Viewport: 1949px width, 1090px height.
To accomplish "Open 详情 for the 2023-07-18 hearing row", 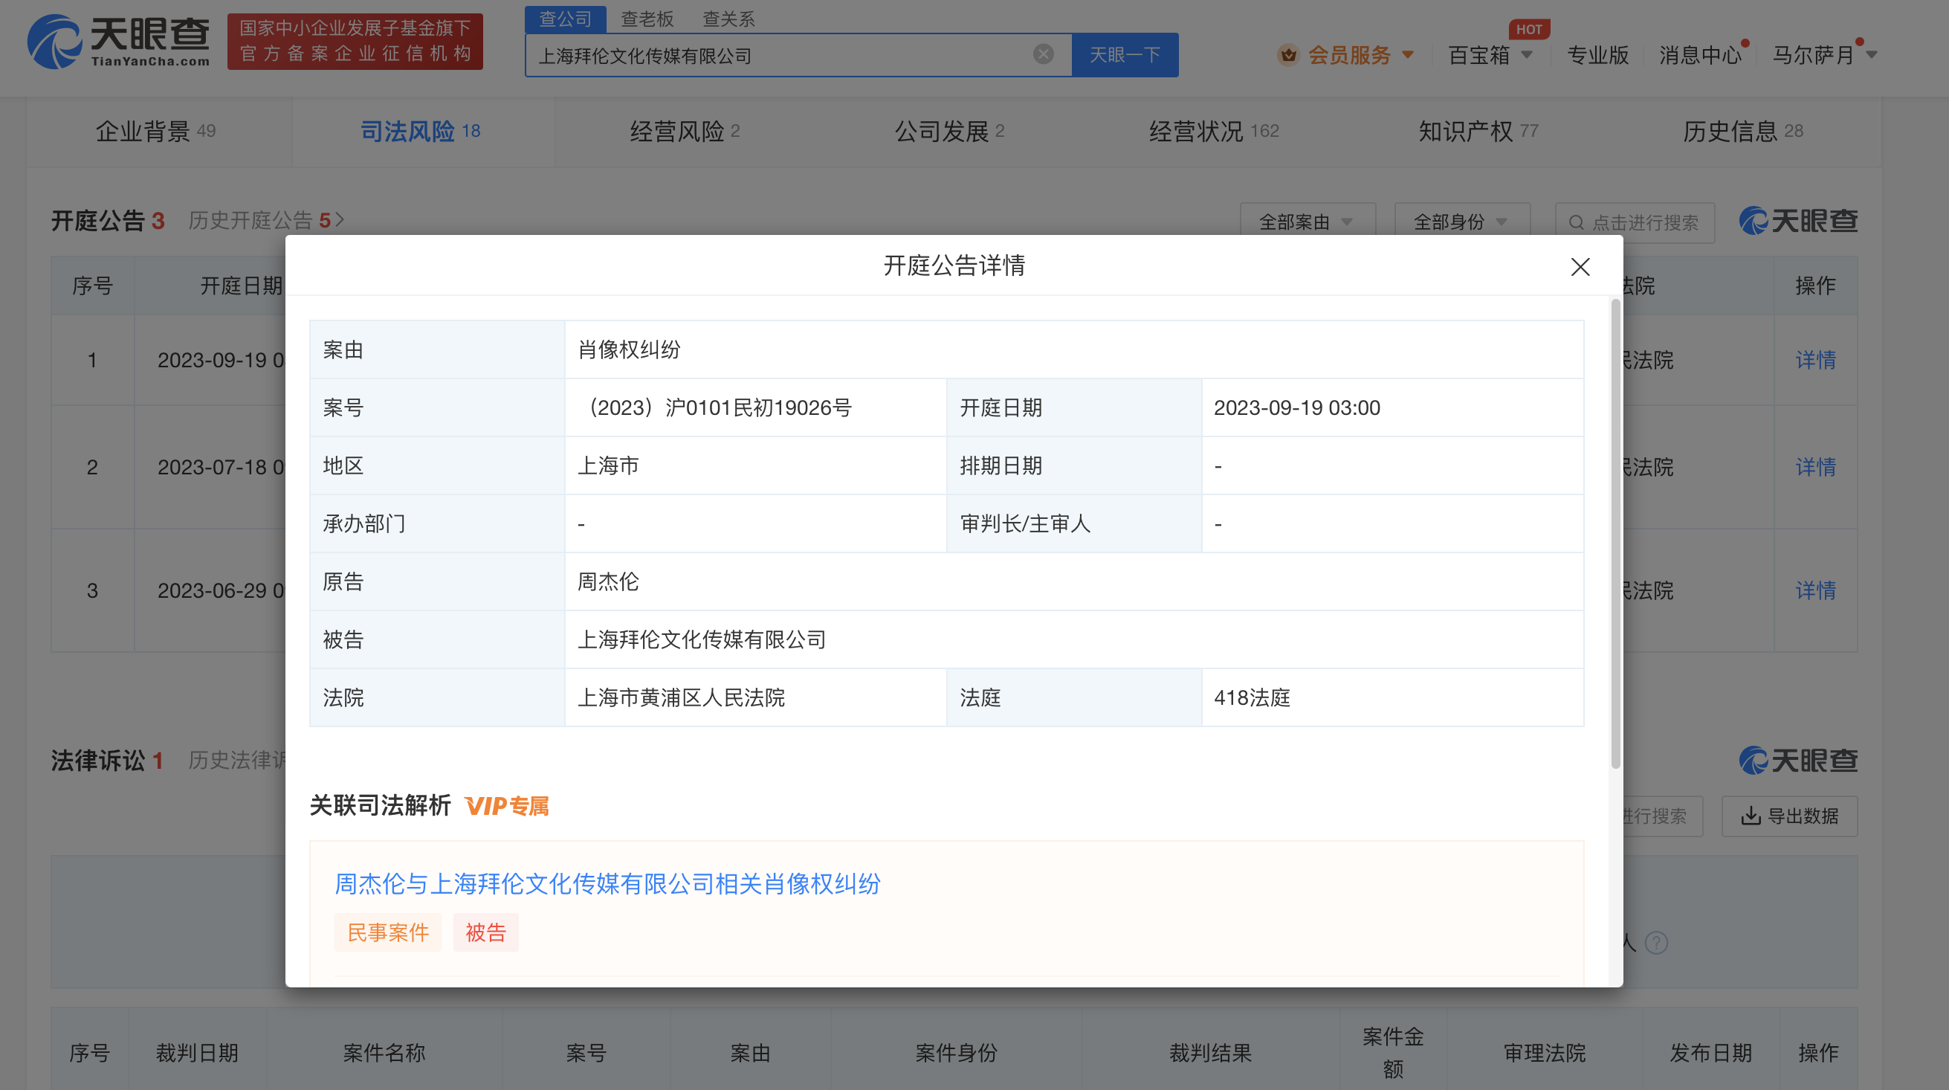I will [1815, 467].
